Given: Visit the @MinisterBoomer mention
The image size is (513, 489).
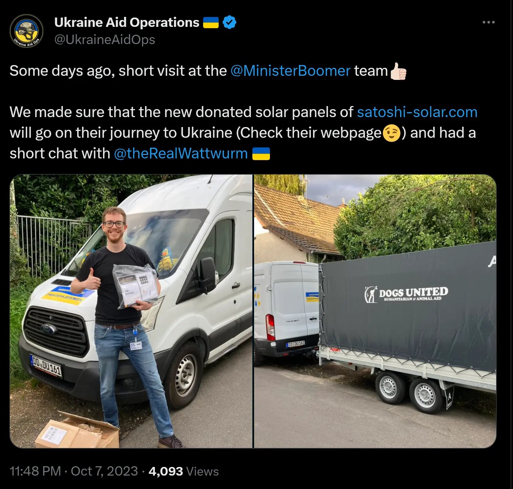Looking at the screenshot, I should pyautogui.click(x=290, y=71).
